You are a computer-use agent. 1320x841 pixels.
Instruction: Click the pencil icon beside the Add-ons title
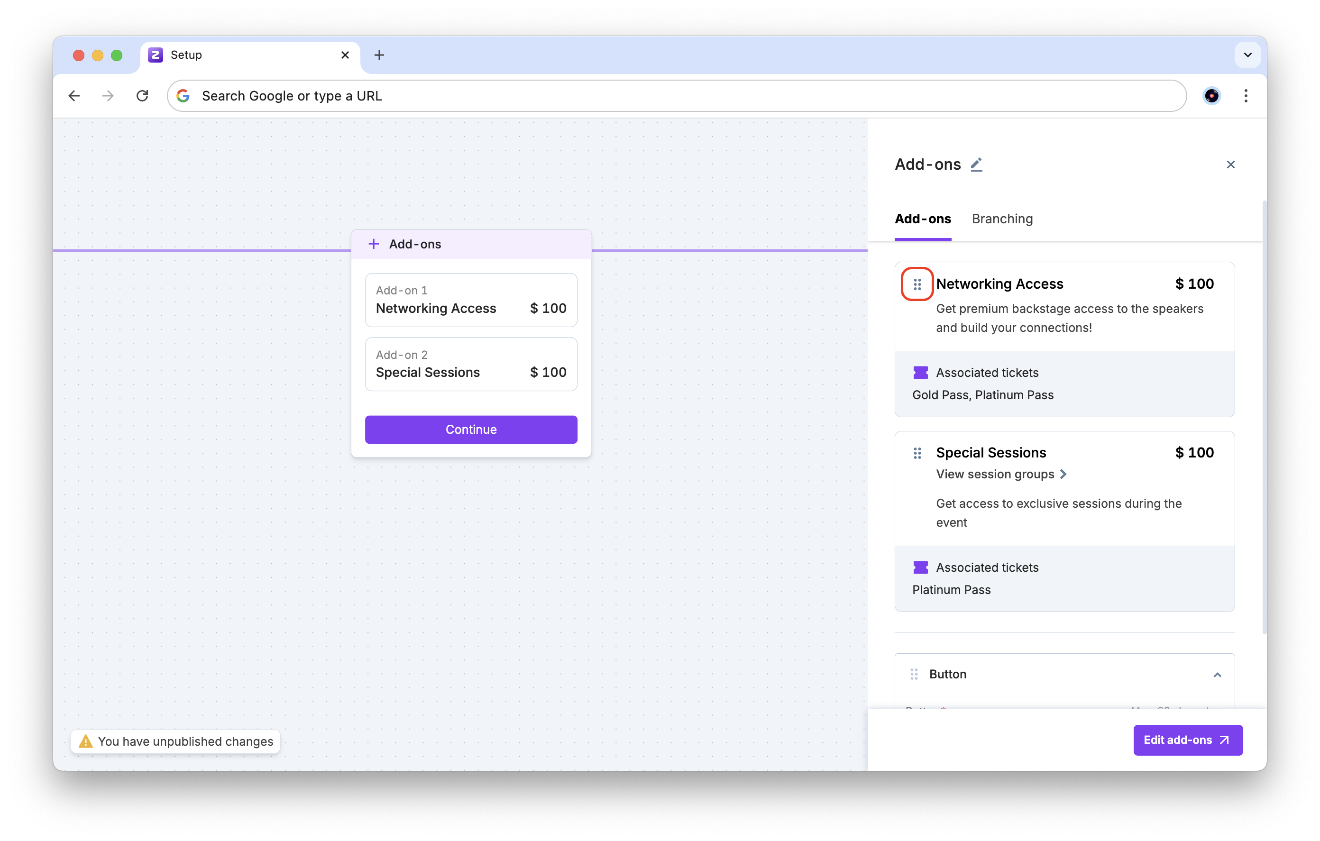976,165
